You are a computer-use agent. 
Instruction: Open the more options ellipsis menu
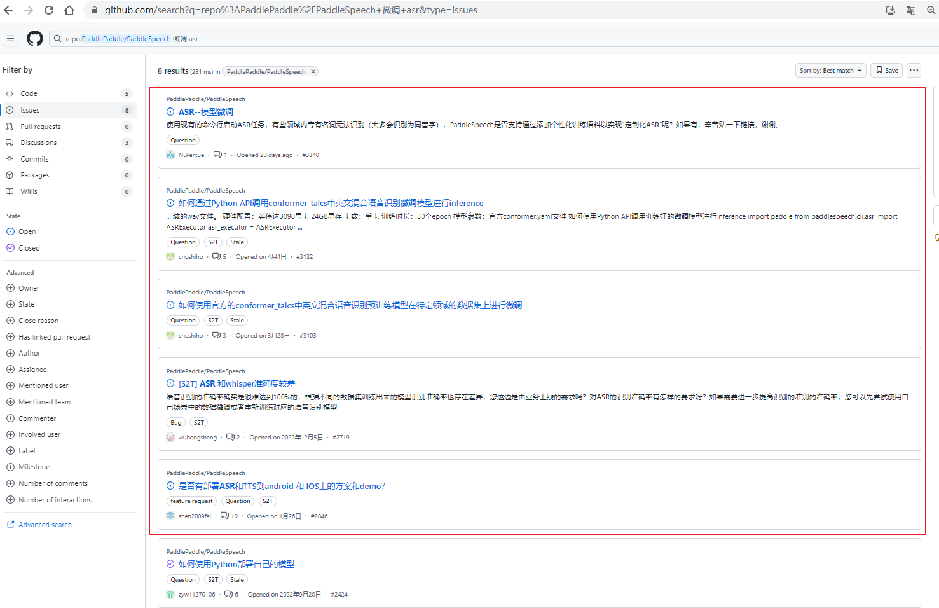coord(914,70)
